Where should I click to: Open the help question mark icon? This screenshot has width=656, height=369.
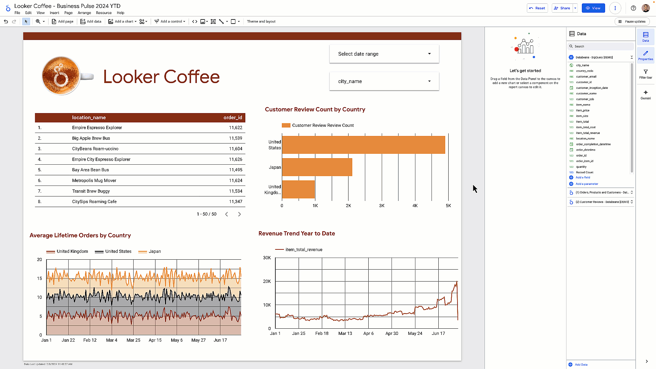point(633,8)
